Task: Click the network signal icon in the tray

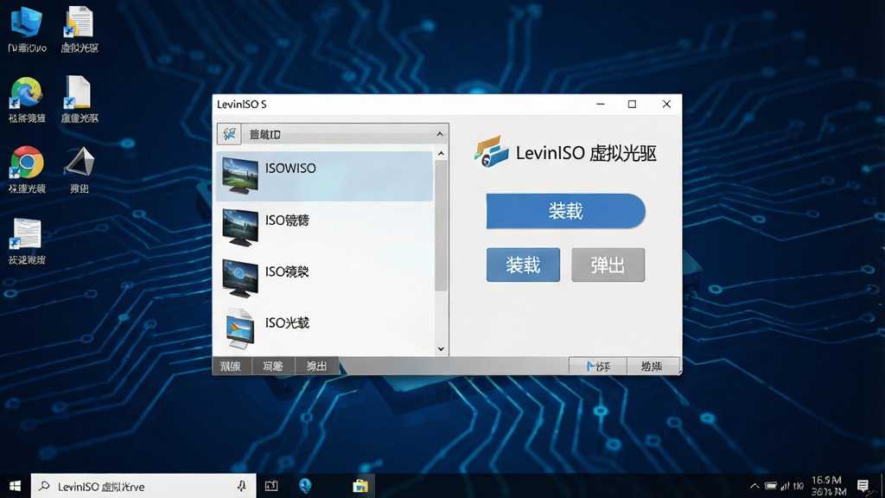Action: pos(785,486)
